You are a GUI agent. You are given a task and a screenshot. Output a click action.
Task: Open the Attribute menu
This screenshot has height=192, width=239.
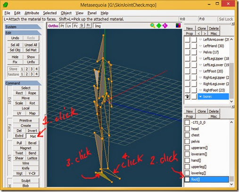pos(32,13)
